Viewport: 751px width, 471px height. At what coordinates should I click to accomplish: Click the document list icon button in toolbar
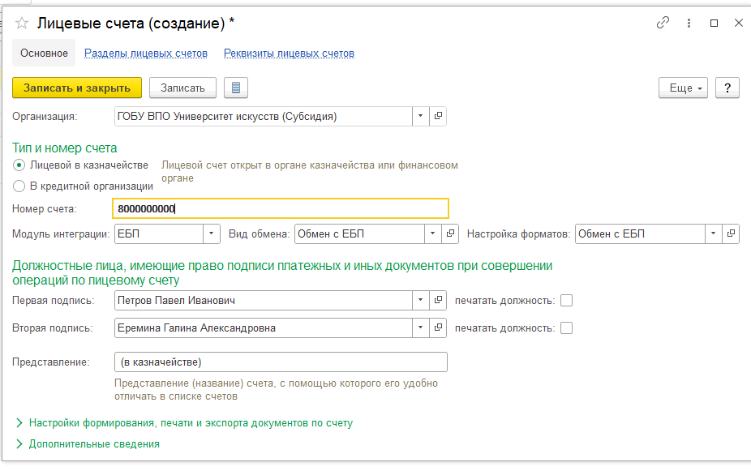pyautogui.click(x=236, y=88)
